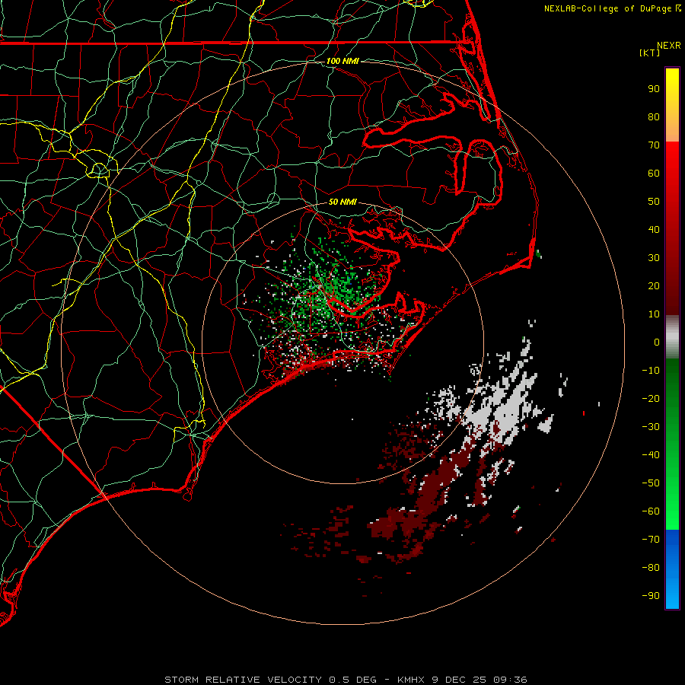Click the -20 value on the velocity scale
This screenshot has height=685, width=685.
coord(651,399)
